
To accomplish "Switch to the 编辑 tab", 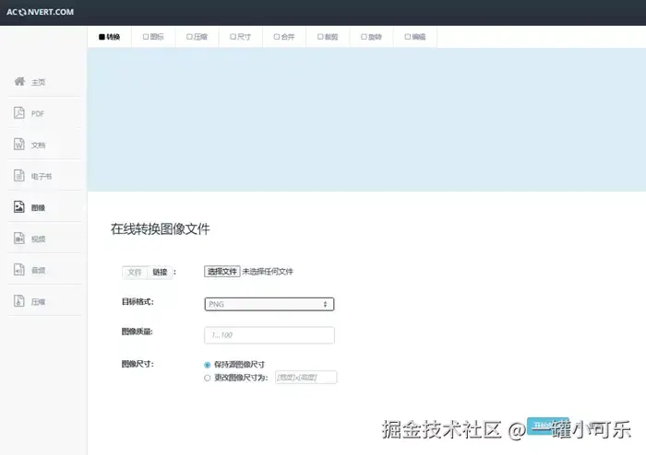I will click(415, 37).
